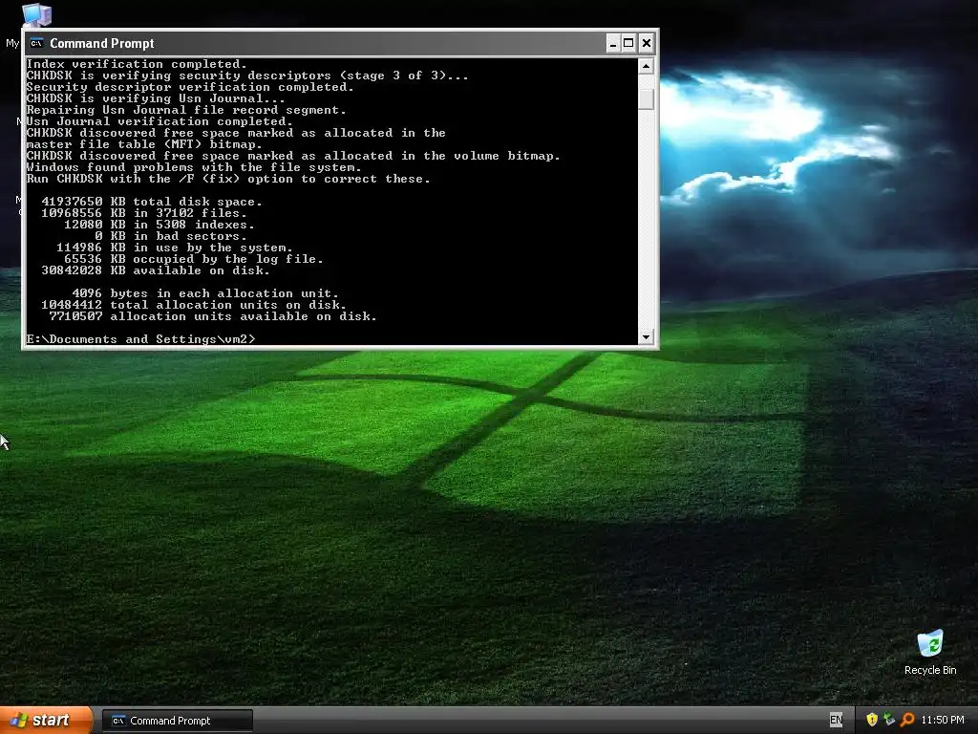Click the scrollbar down arrow in Command Prompt

[647, 337]
